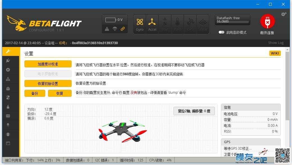Open options via top-right gears icon
The height and width of the screenshot is (165, 292).
click(x=284, y=14)
